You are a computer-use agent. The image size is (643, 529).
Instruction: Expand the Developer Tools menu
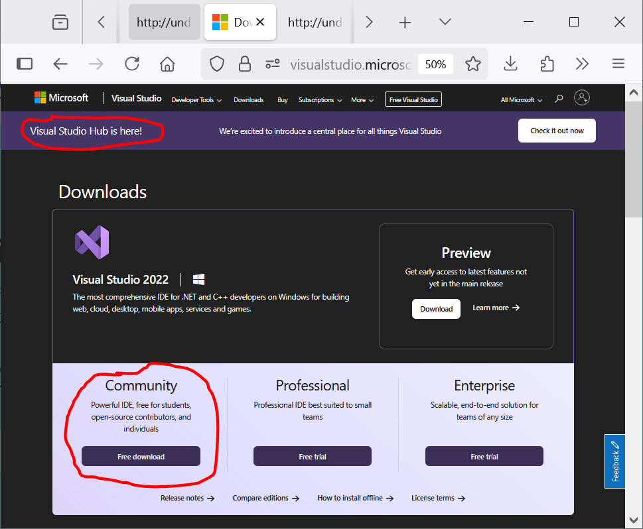pos(196,100)
